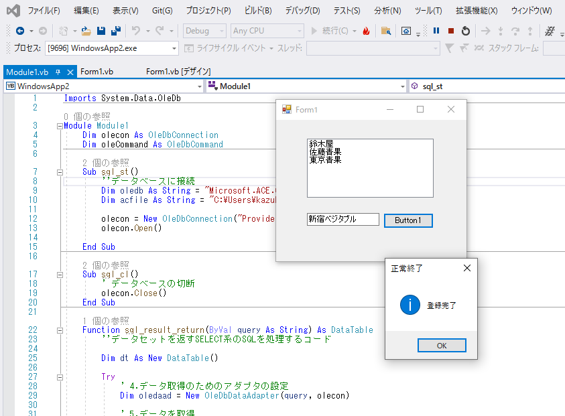Click the Navigate Backward arrow icon

coord(19,31)
